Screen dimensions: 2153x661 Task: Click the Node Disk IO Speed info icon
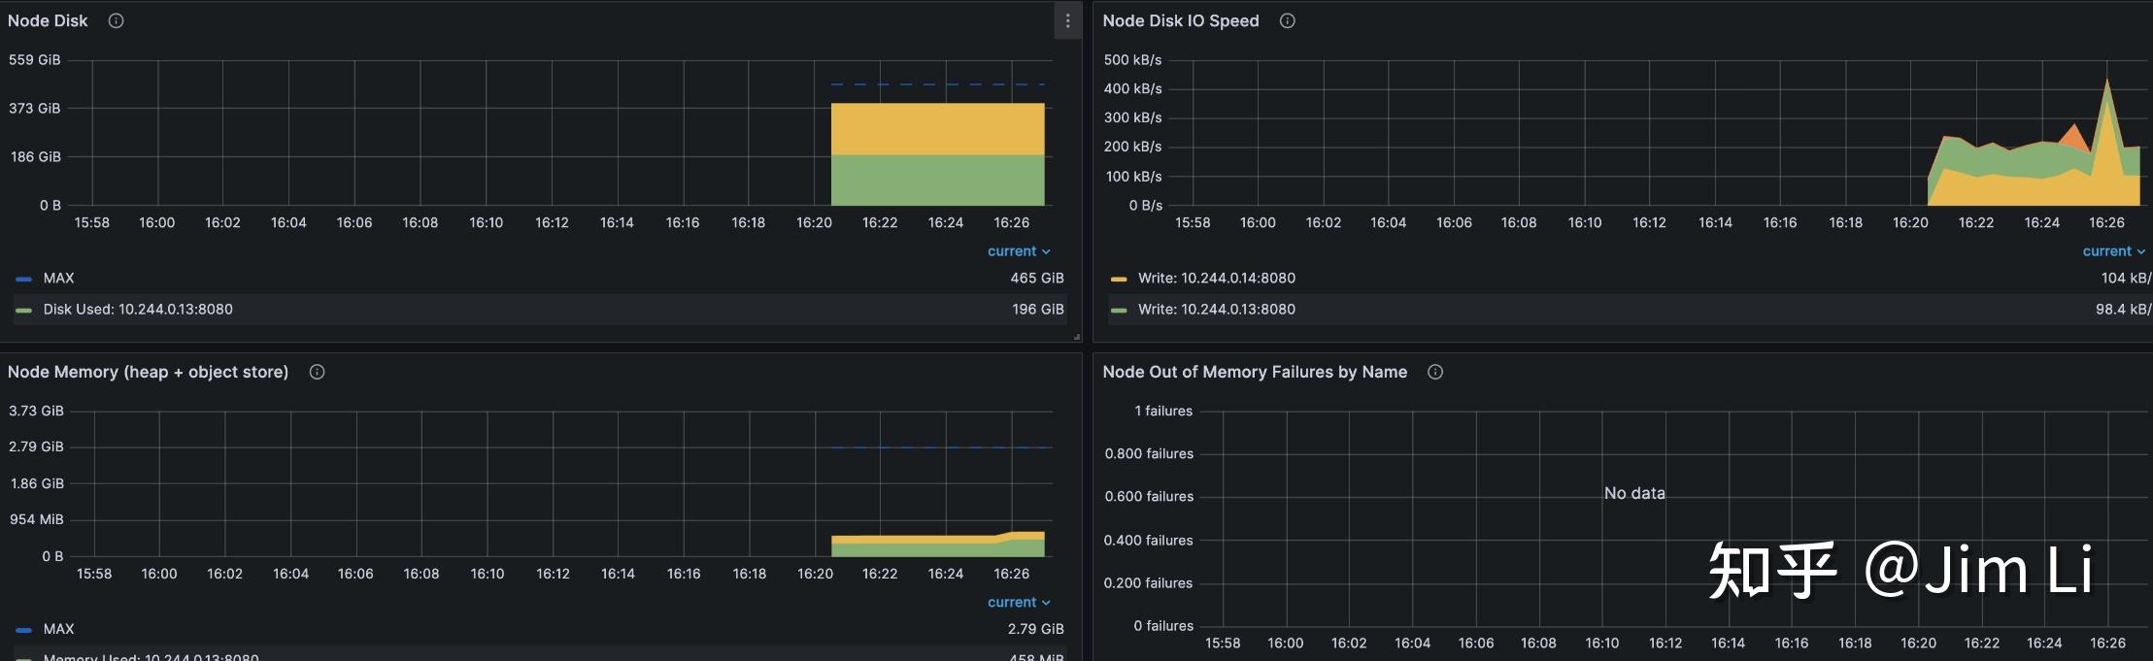[x=1288, y=20]
